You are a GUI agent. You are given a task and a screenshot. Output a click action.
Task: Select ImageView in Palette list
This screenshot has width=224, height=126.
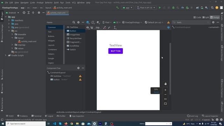click(75, 35)
